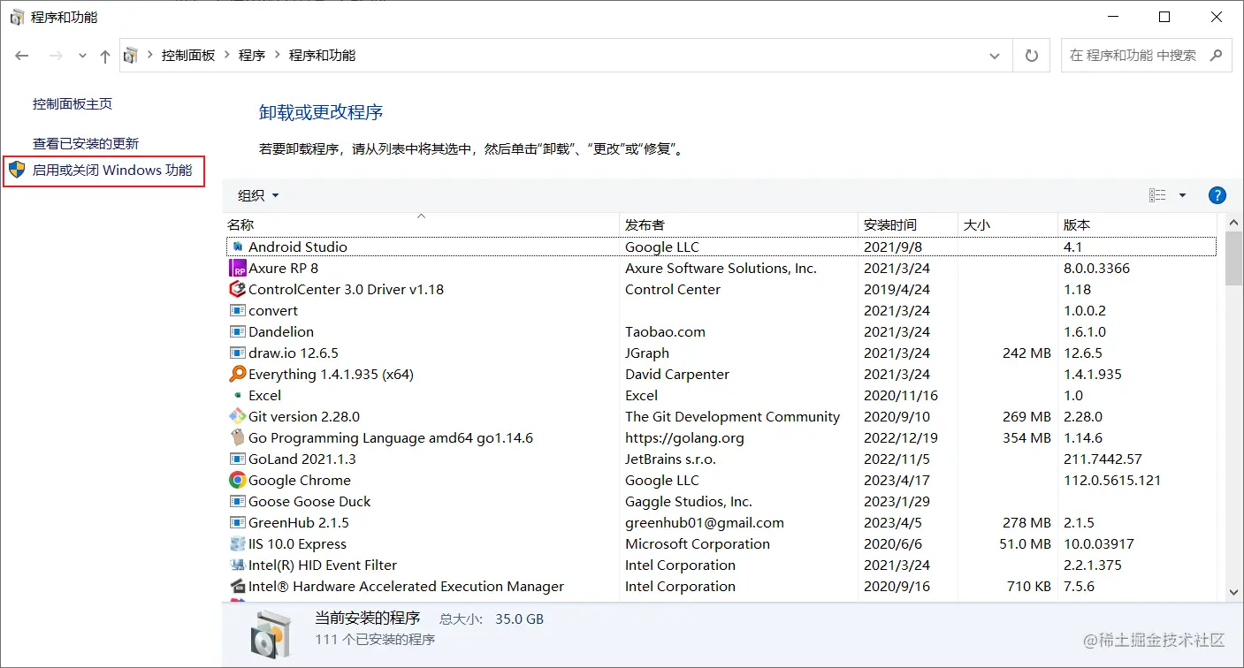The width and height of the screenshot is (1244, 668).
Task: Click version 211.7442.57 cell
Action: point(1103,459)
